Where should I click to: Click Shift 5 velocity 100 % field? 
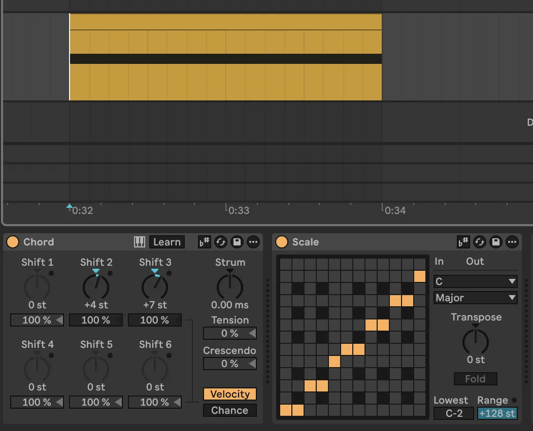tap(96, 402)
